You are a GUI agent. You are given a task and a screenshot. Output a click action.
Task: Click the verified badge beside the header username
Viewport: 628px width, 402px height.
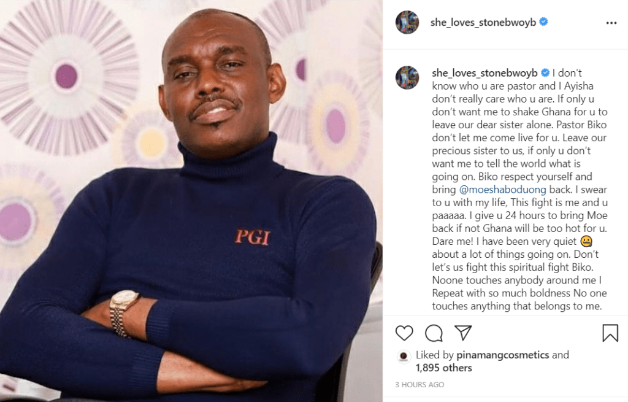(x=543, y=21)
